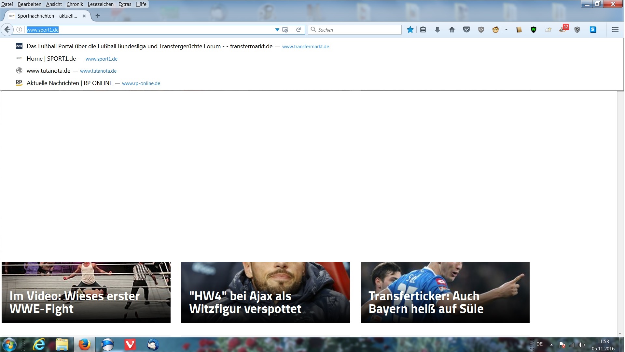Viewport: 625px width, 352px height.
Task: Expand the Greasemonkey dropdown arrow
Action: click(506, 30)
